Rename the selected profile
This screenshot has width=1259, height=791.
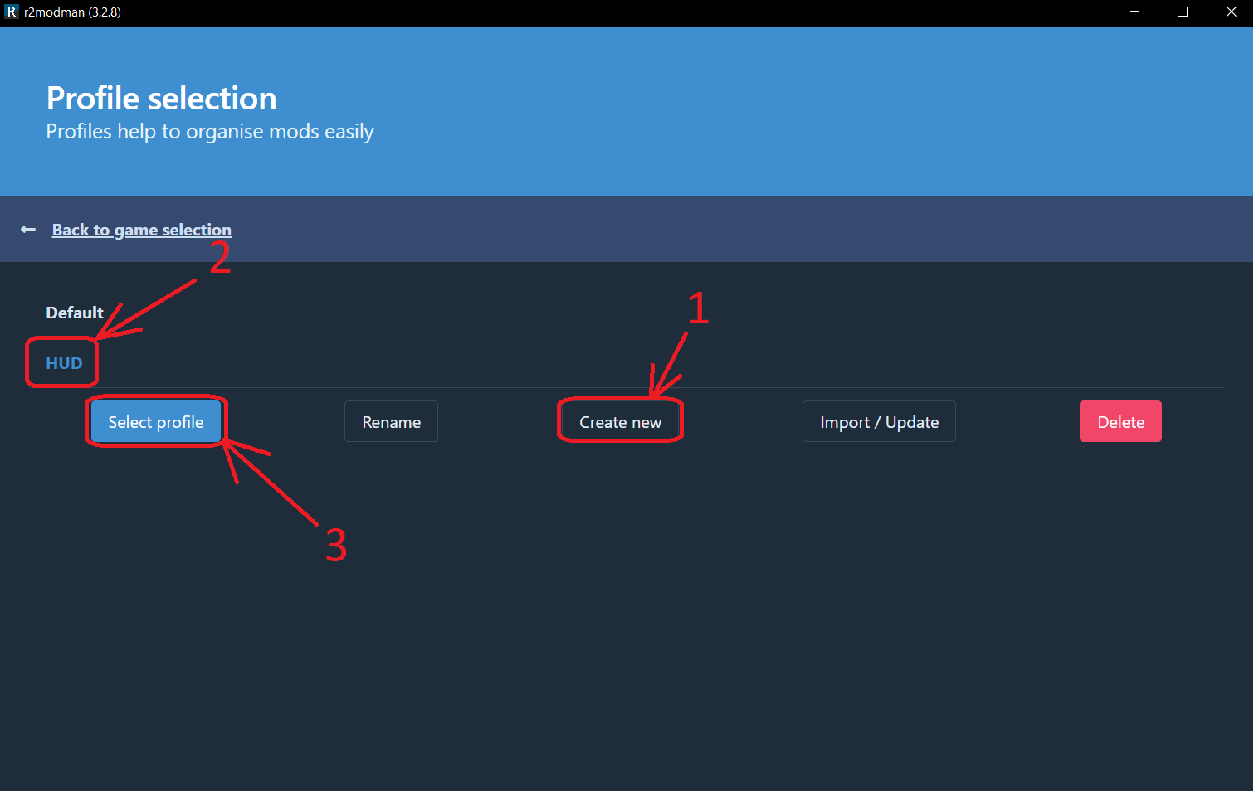click(391, 422)
